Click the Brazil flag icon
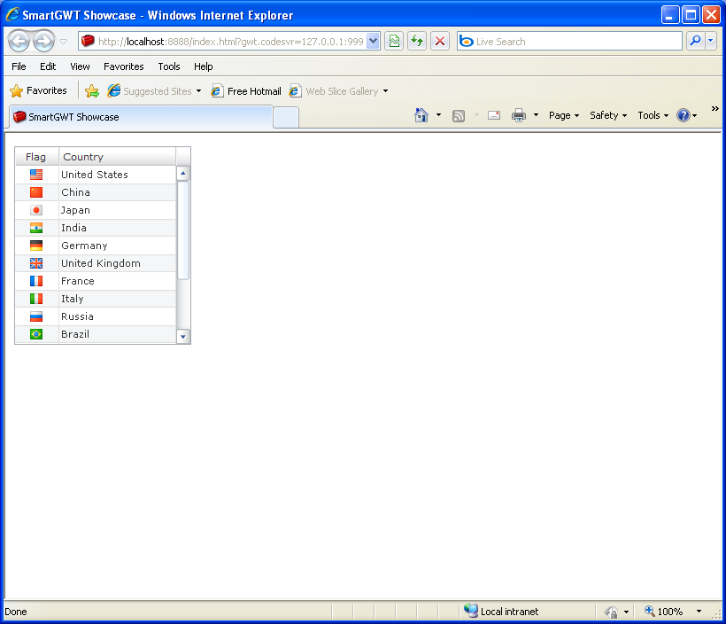The image size is (726, 624). coord(36,334)
